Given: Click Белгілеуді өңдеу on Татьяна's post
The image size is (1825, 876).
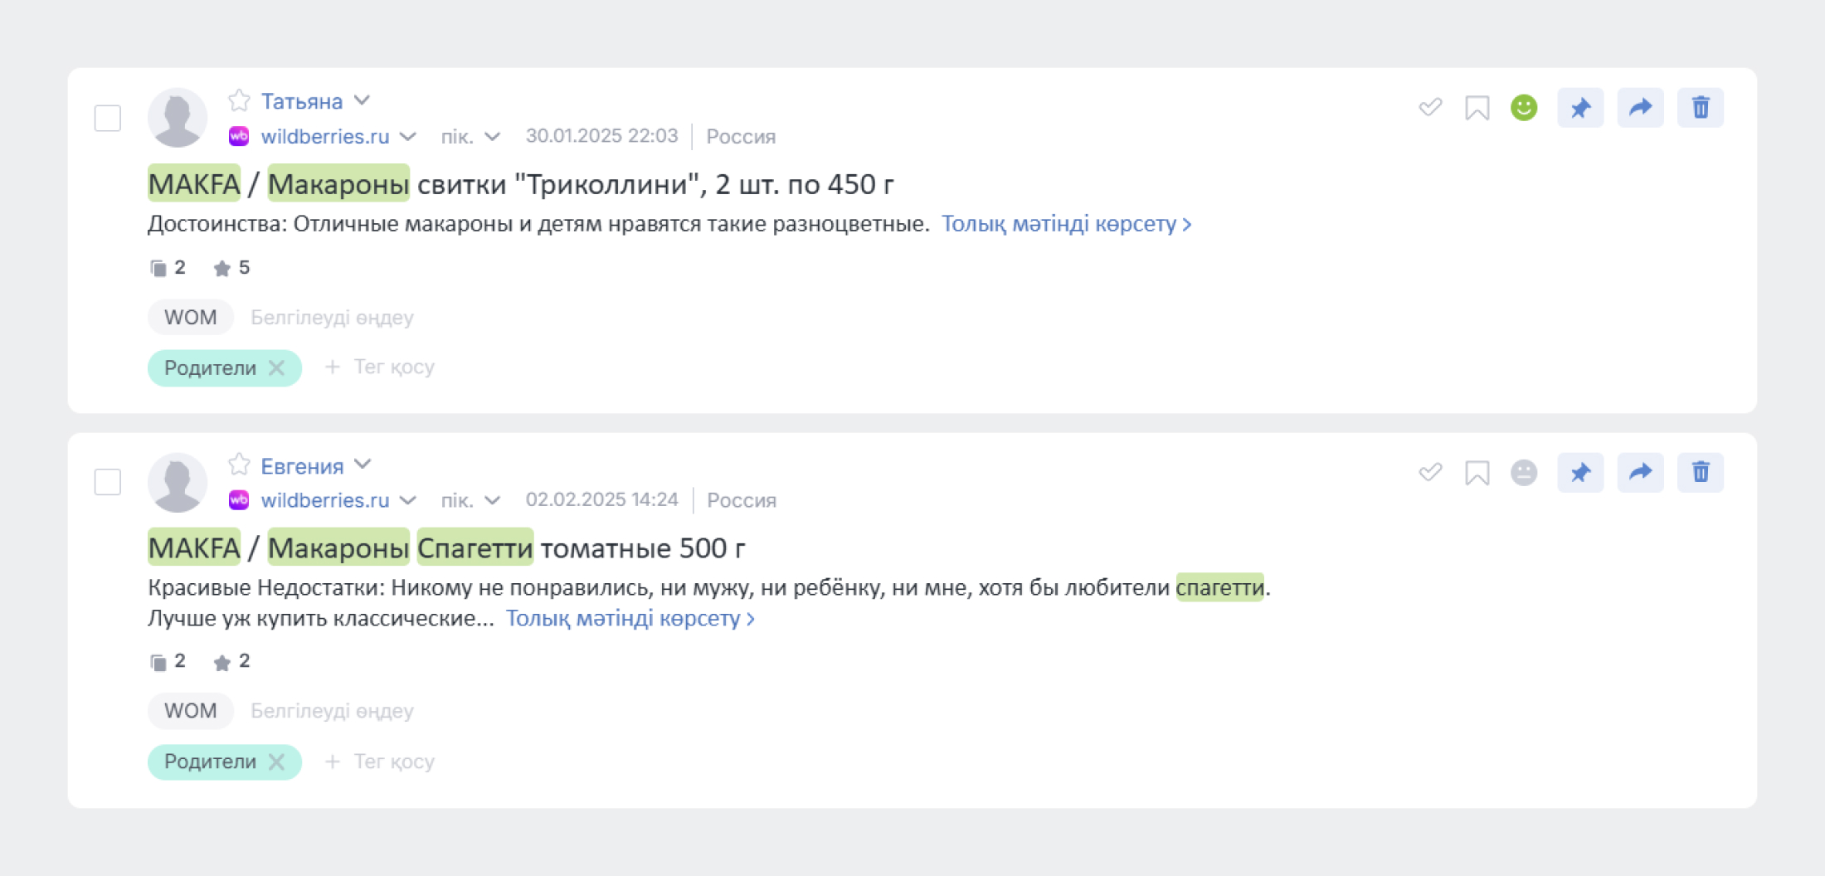Looking at the screenshot, I should (x=332, y=318).
